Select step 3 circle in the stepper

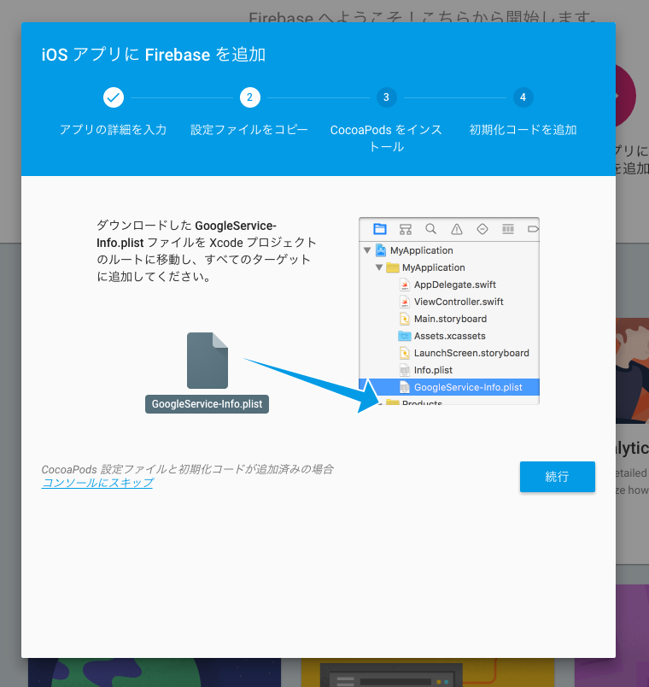point(386,97)
